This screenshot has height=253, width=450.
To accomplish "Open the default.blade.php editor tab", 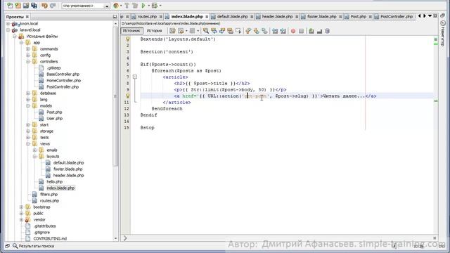I will click(x=232, y=17).
